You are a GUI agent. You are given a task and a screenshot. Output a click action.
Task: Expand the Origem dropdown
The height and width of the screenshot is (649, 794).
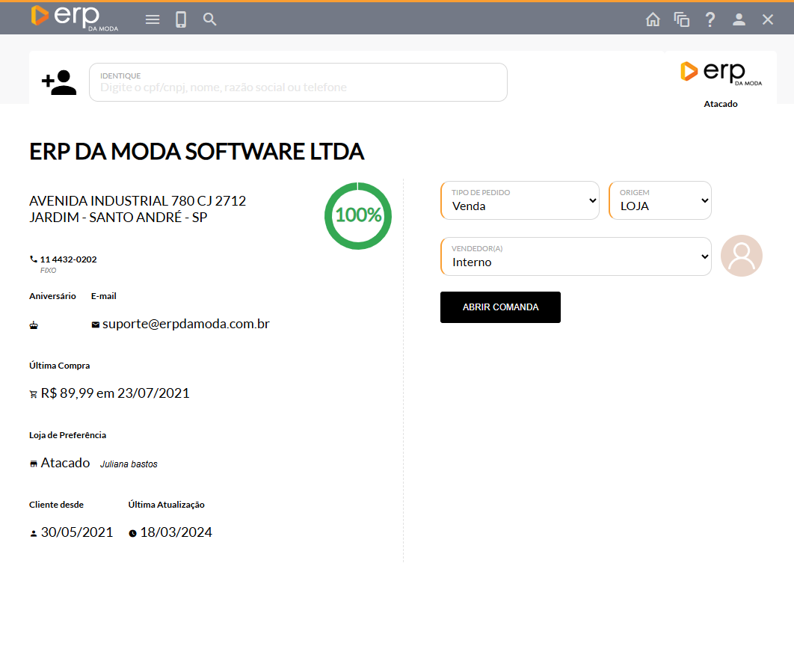(x=660, y=200)
